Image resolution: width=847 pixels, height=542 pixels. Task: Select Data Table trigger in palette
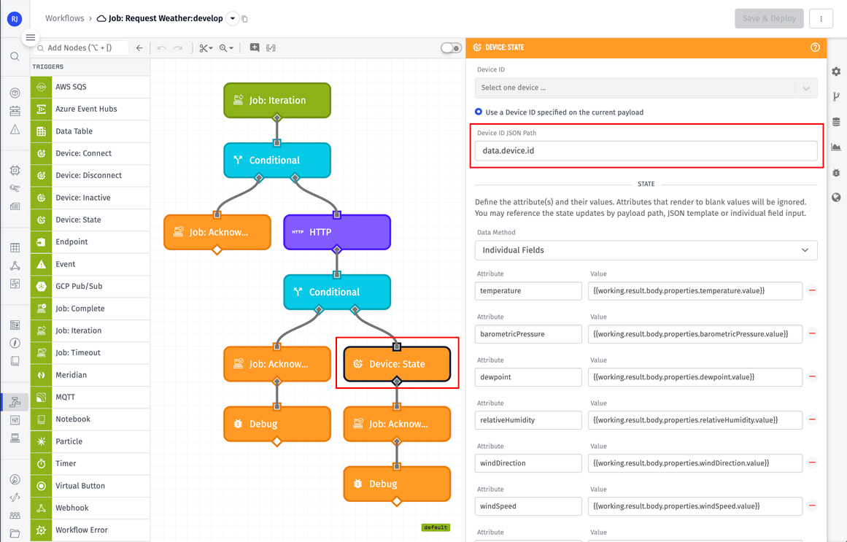(90, 131)
